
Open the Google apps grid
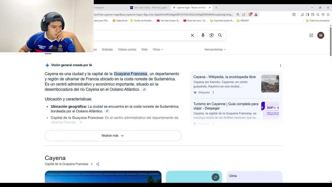coord(311,35)
